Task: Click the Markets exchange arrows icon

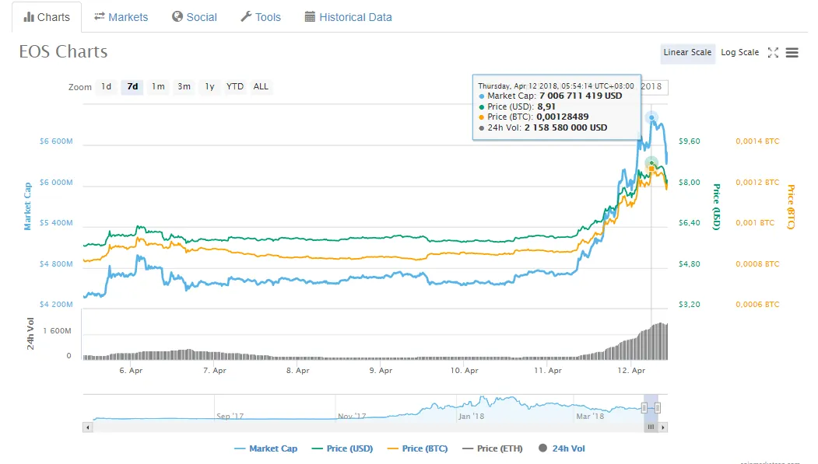Action: point(99,17)
